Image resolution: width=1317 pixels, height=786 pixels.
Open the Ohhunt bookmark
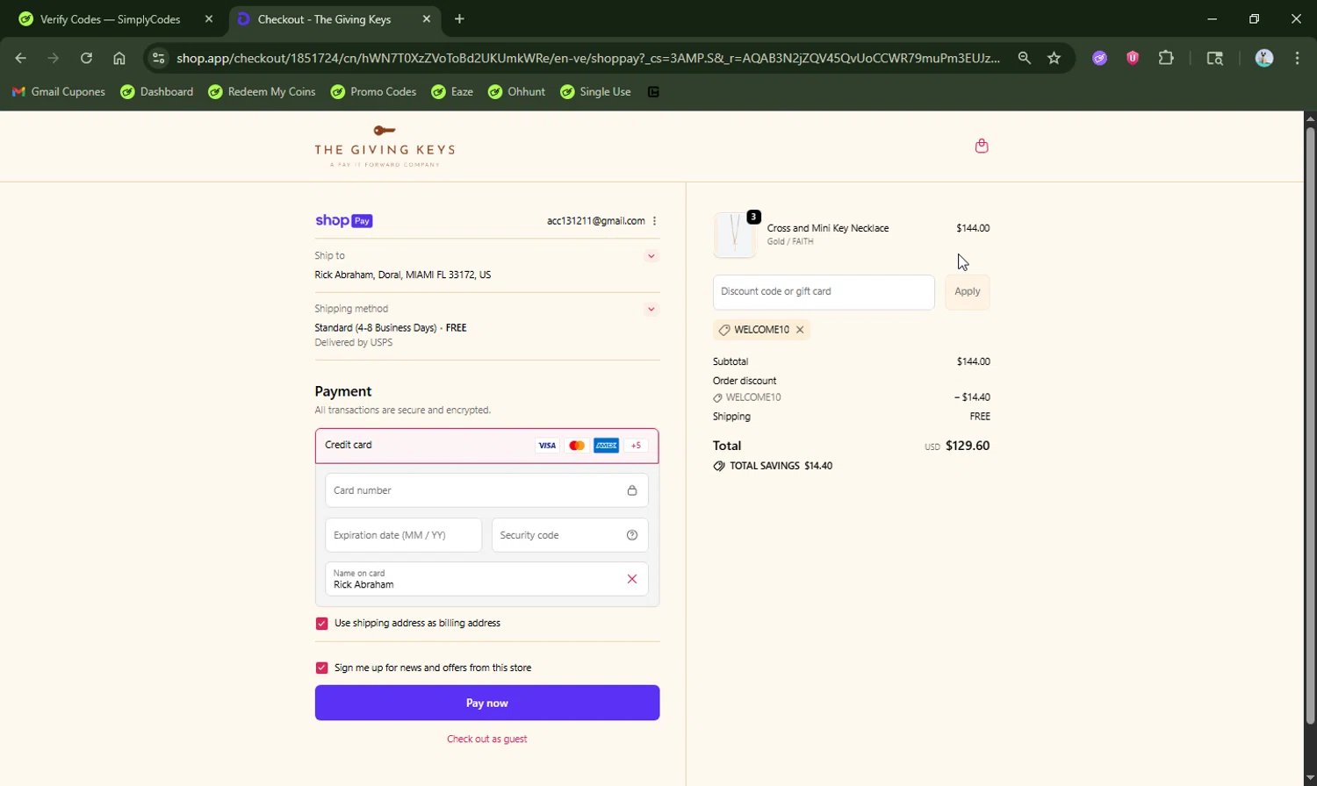tap(517, 92)
